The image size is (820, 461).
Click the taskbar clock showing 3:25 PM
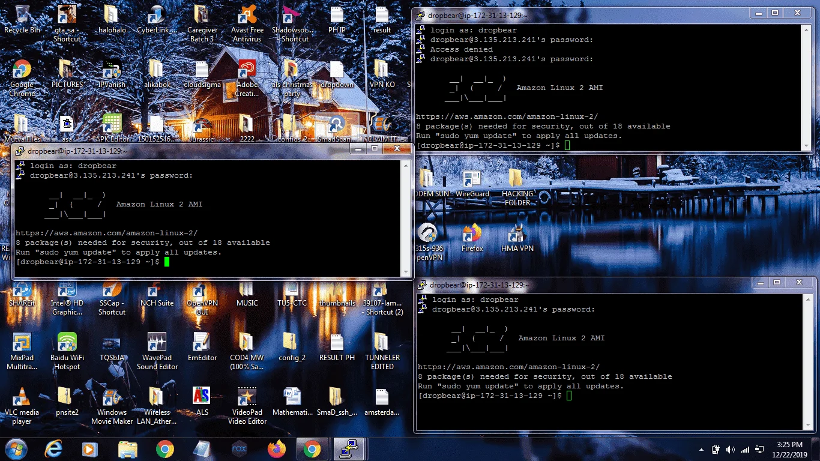[789, 449]
